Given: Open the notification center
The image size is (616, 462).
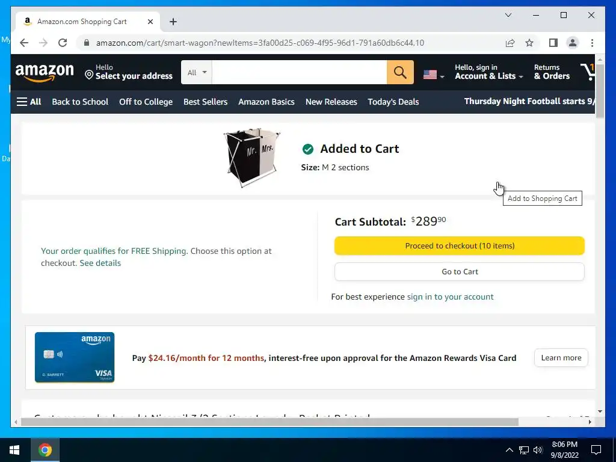Looking at the screenshot, I should [x=596, y=450].
